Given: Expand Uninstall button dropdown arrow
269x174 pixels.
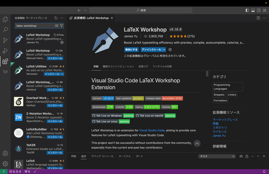Looking at the screenshot, I should [164, 50].
